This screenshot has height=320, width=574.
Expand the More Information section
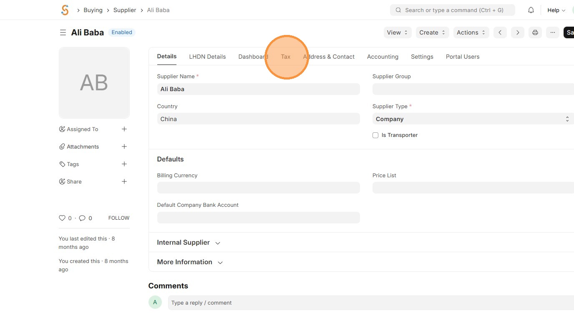[190, 262]
